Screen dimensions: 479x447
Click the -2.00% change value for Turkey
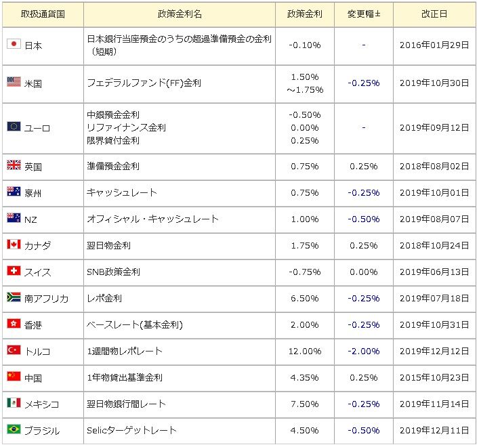click(x=364, y=351)
